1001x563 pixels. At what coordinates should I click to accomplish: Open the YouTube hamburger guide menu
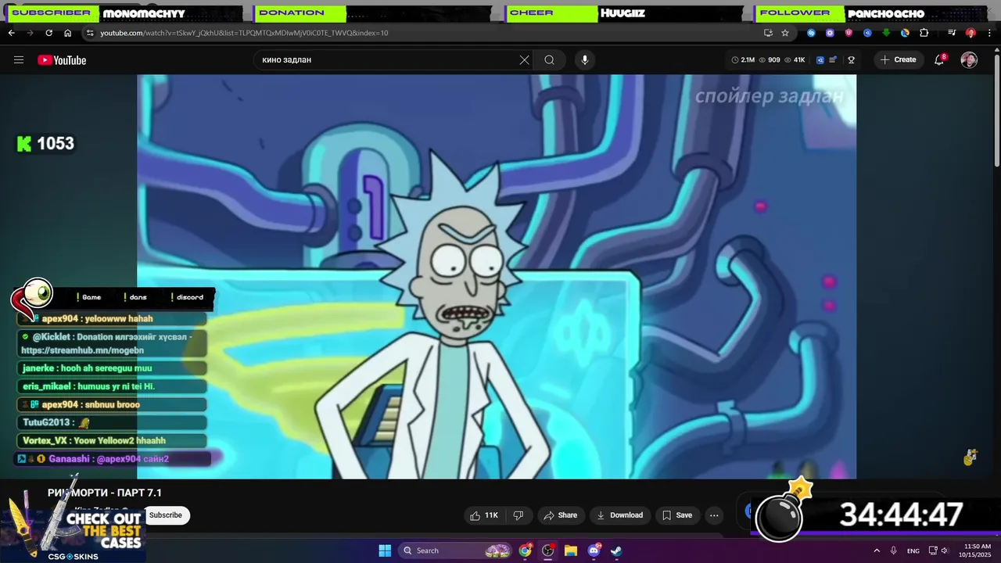pos(19,60)
